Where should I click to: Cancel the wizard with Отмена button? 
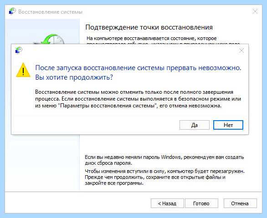[x=240, y=203]
